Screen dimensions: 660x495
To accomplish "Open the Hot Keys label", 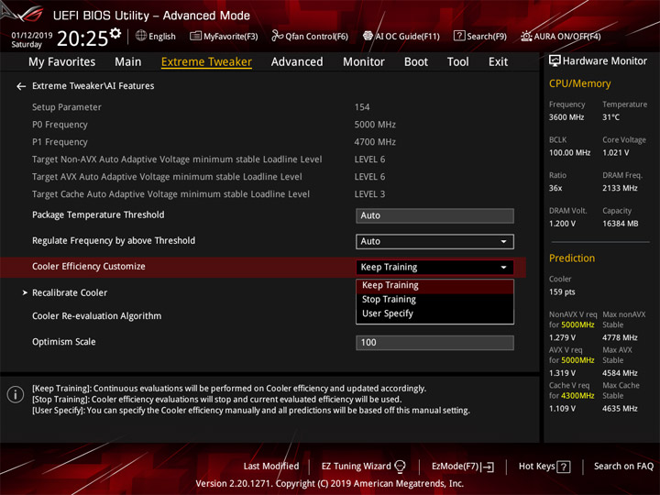I will (536, 466).
